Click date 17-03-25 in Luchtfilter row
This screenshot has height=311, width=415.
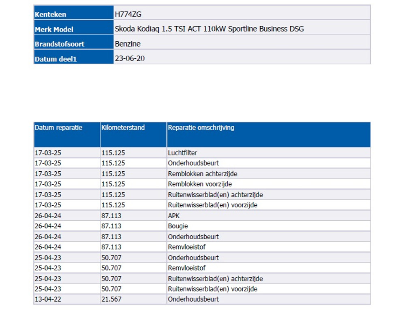(x=48, y=153)
